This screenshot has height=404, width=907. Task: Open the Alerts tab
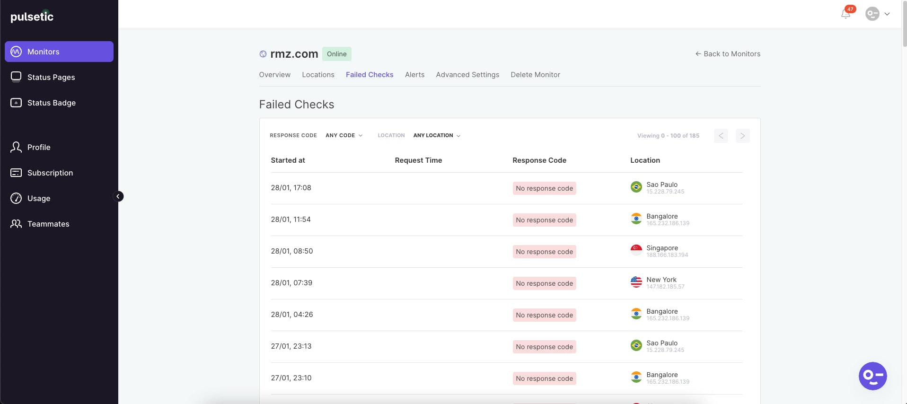point(414,75)
